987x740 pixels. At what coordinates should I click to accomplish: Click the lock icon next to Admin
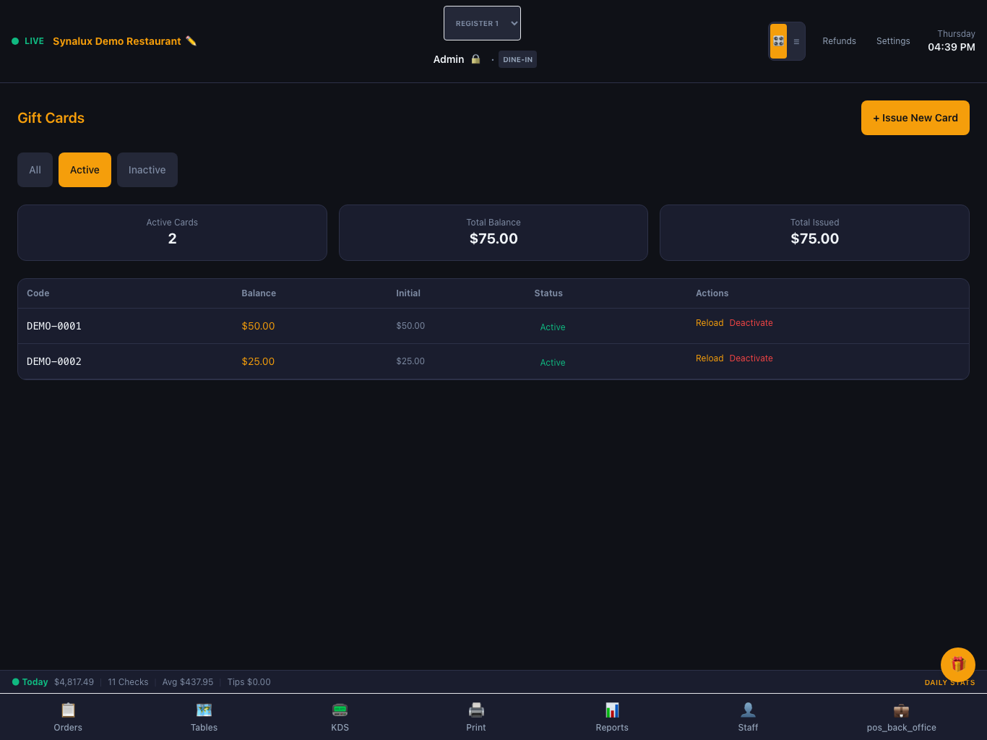coord(475,59)
